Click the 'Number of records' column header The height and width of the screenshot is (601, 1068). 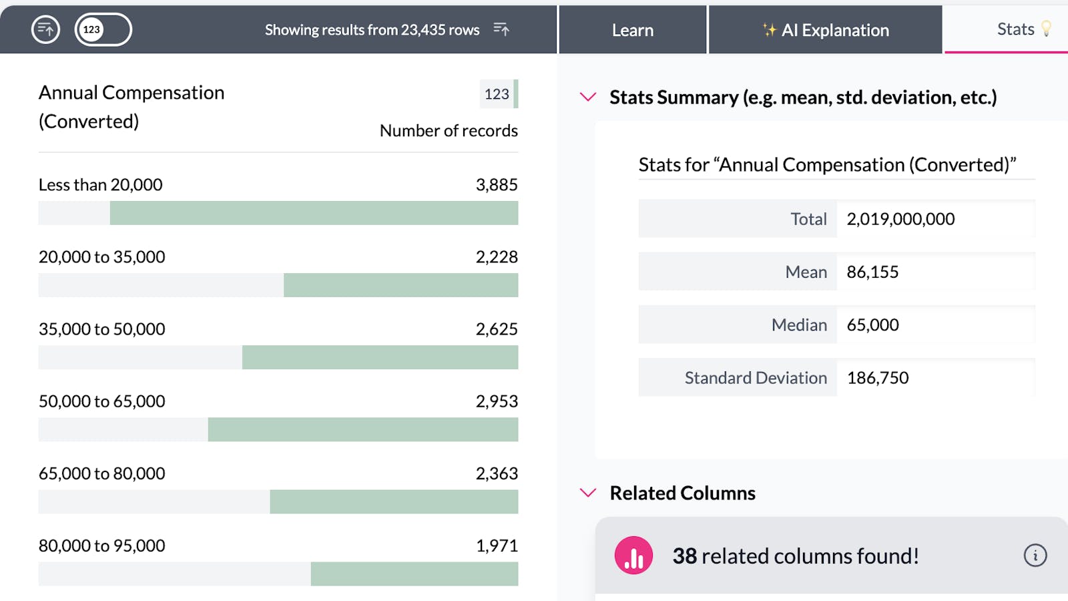(x=449, y=131)
